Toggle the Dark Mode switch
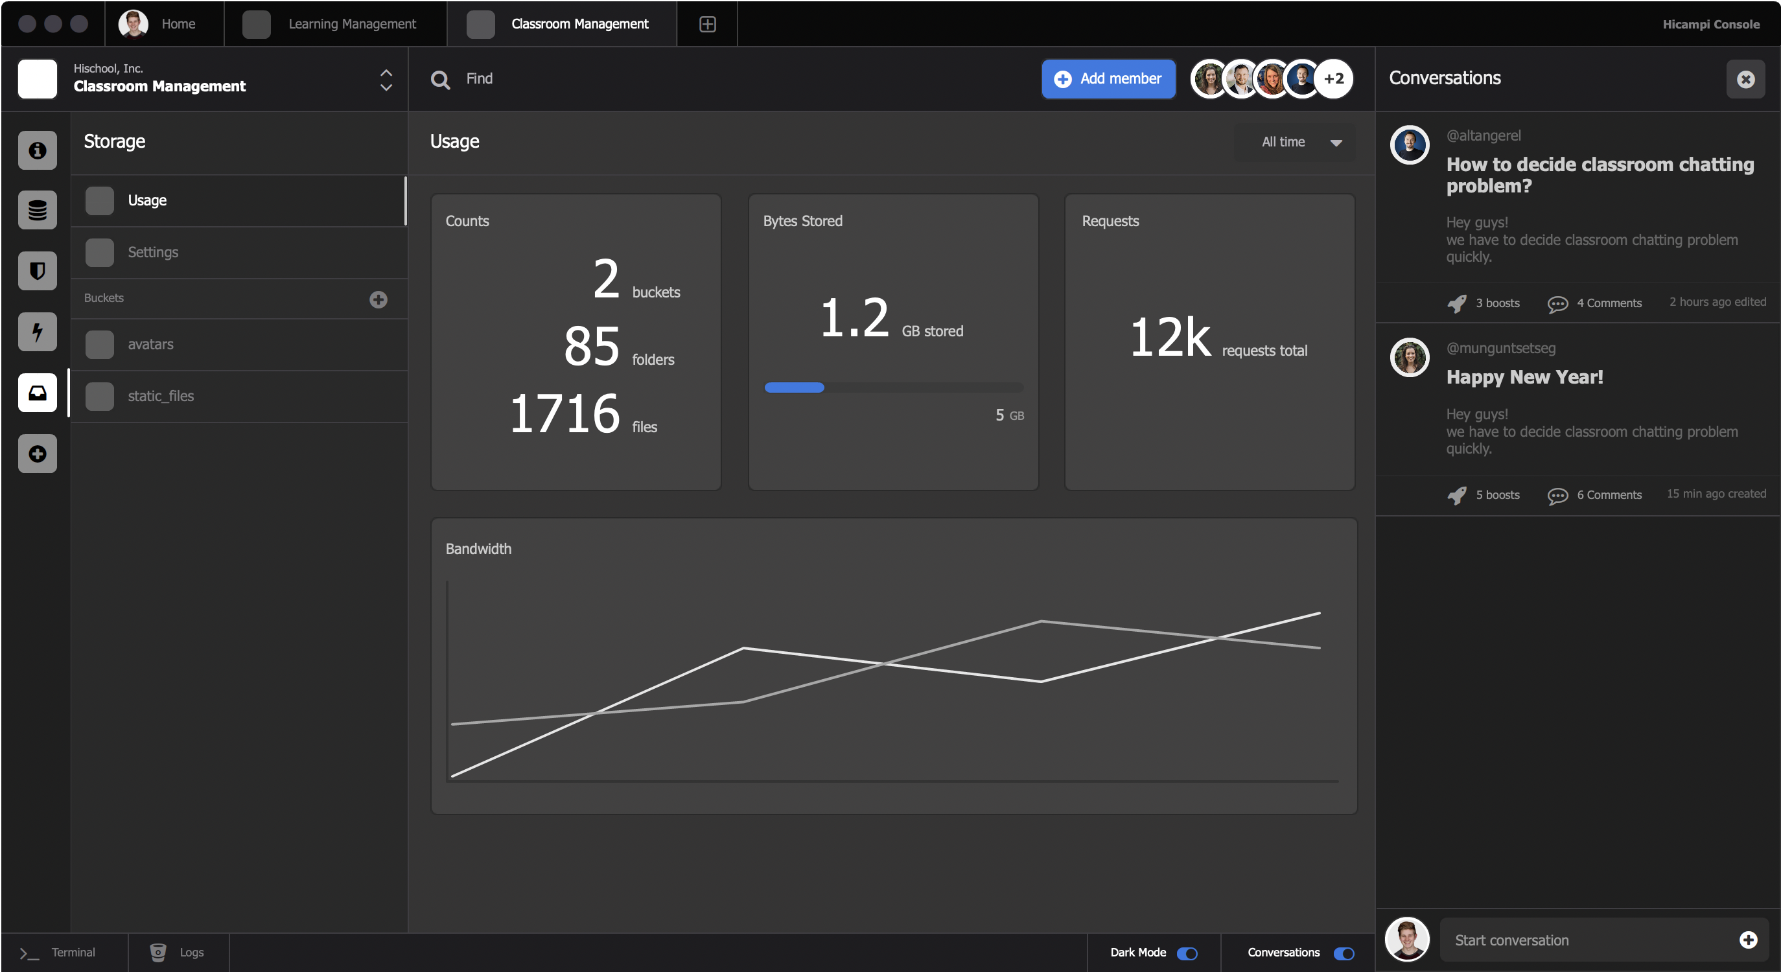 pyautogui.click(x=1187, y=953)
